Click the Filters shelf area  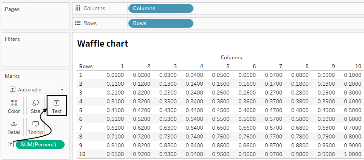pyautogui.click(x=36, y=49)
